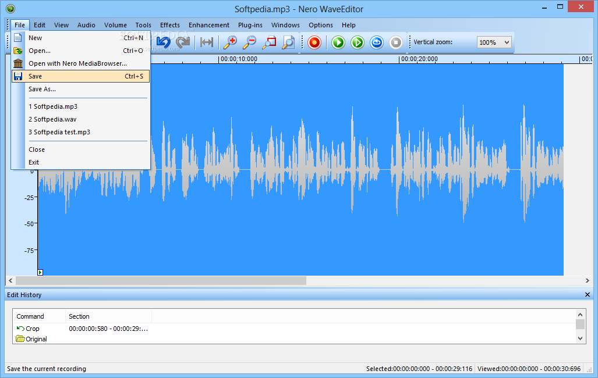This screenshot has width=598, height=378.
Task: Click the Viewed time range in status bar
Action: [x=529, y=369]
